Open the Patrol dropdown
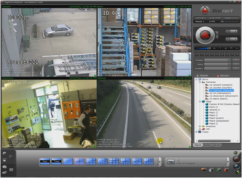The width and height of the screenshot is (242, 178). click(x=218, y=64)
